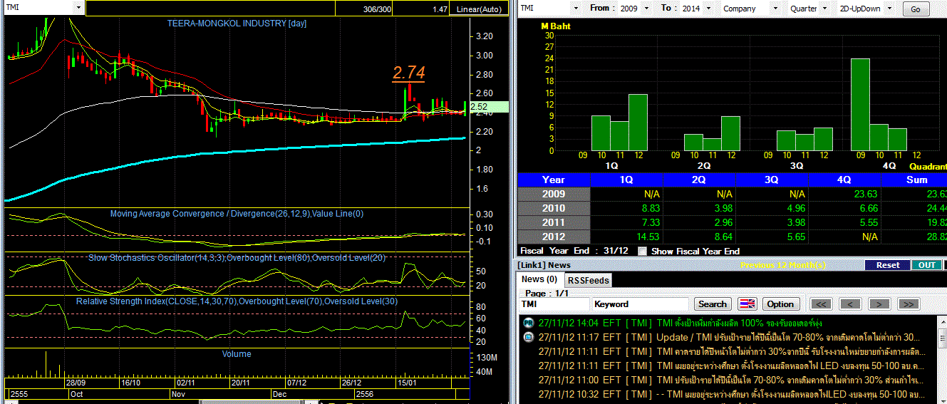Click the 1Q column header

coord(626,180)
